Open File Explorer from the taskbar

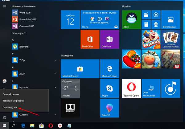[x=32, y=126]
